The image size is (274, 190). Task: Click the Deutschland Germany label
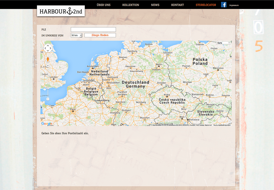136,84
